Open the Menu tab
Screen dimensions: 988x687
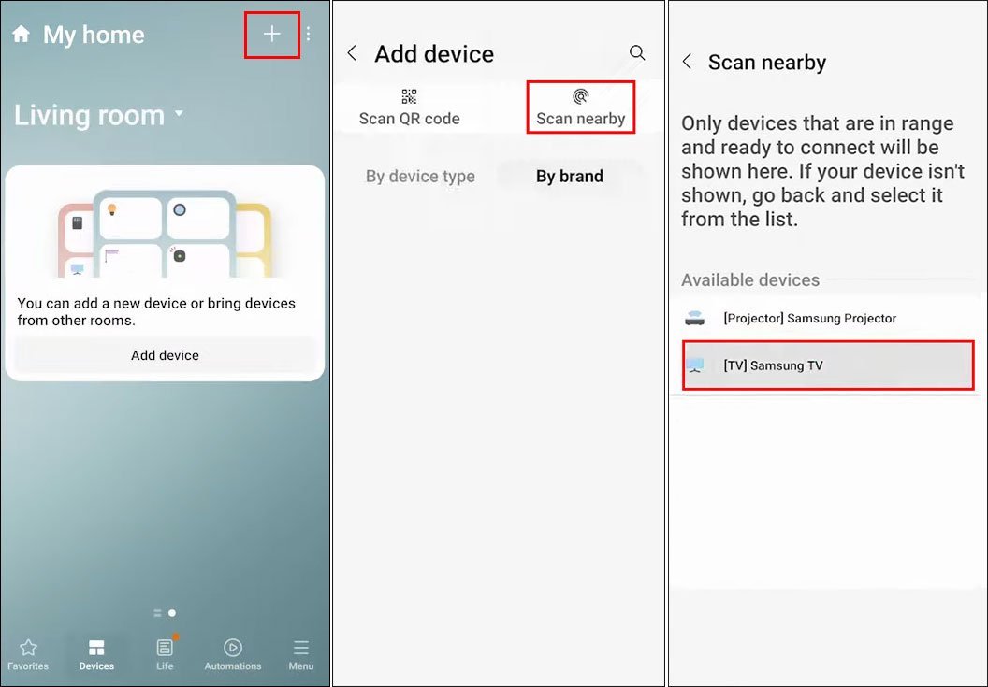pos(301,655)
